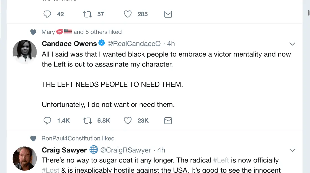The width and height of the screenshot is (310, 173).
Task: Go to the Candace Owens profile name link
Action: [x=69, y=44]
